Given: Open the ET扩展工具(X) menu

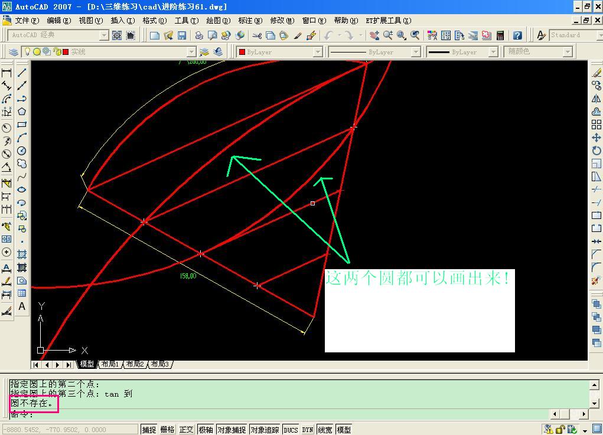Looking at the screenshot, I should [x=389, y=21].
